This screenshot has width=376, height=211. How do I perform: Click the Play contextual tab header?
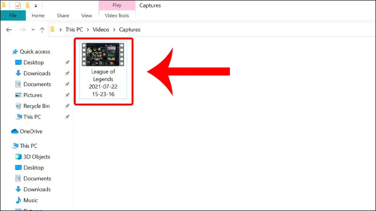point(117,5)
